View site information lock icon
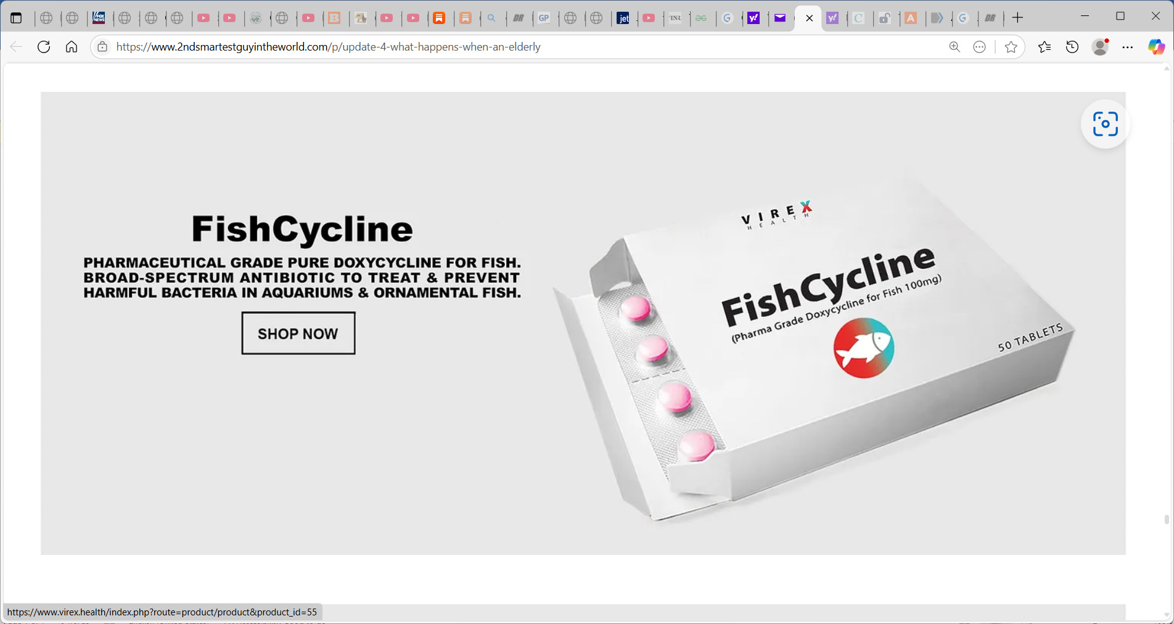Image resolution: width=1174 pixels, height=624 pixels. (x=102, y=47)
